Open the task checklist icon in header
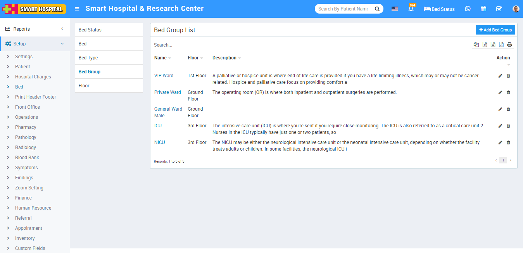523x255 pixels. point(499,9)
